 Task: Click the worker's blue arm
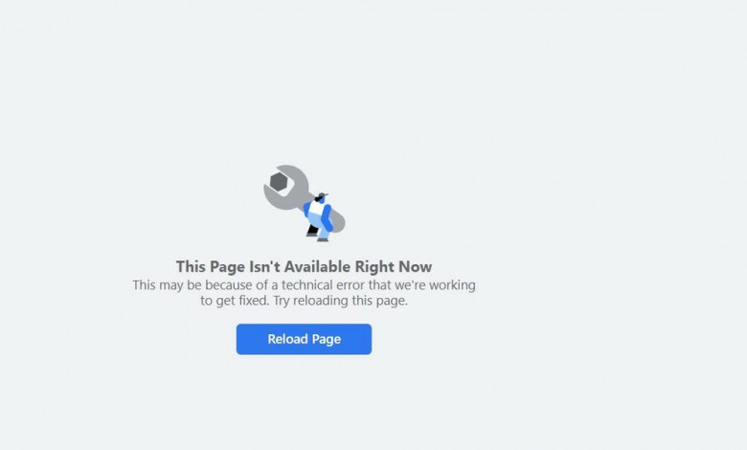(327, 217)
